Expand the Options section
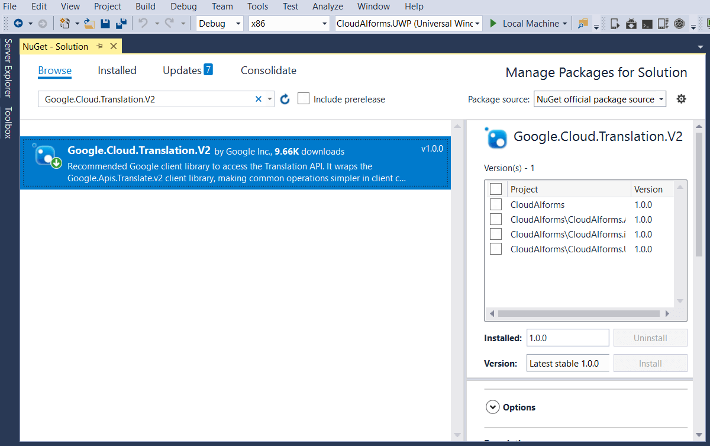 [492, 407]
